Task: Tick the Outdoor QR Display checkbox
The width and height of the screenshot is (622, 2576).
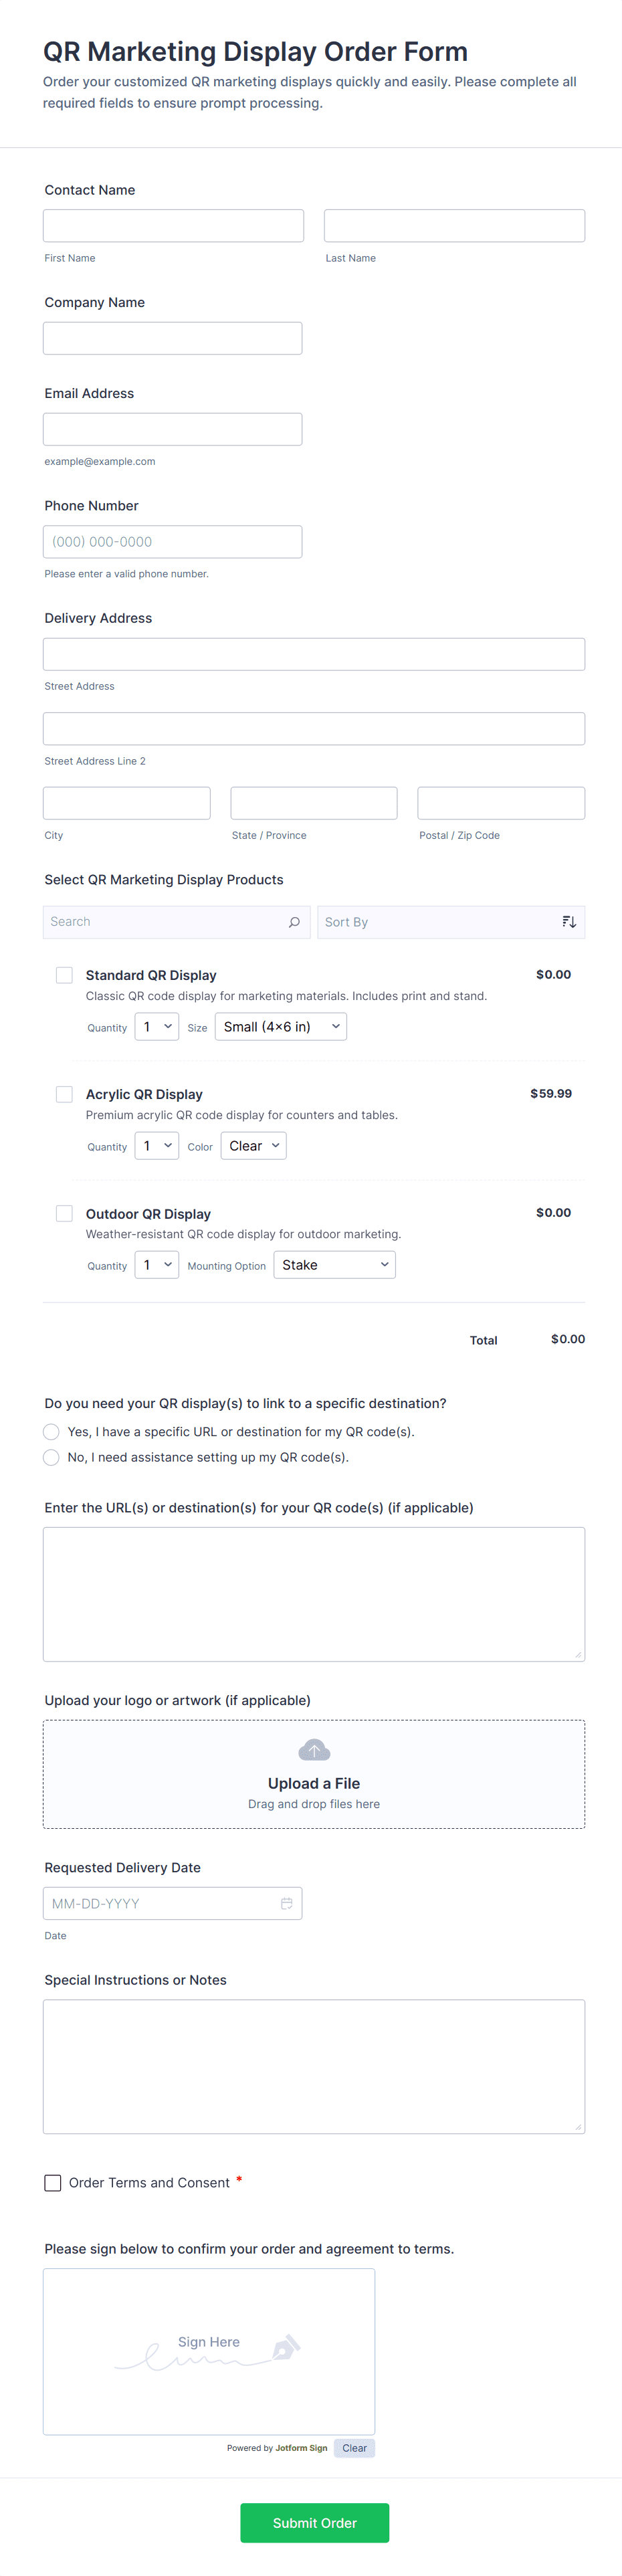Action: (x=64, y=1213)
